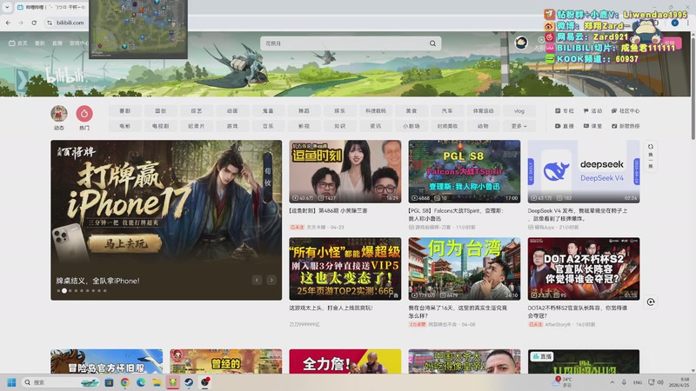Show hidden system tray icons

pos(612,382)
